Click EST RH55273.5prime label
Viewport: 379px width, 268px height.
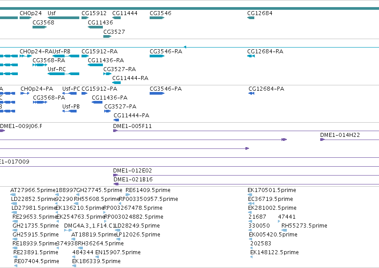tap(304, 226)
